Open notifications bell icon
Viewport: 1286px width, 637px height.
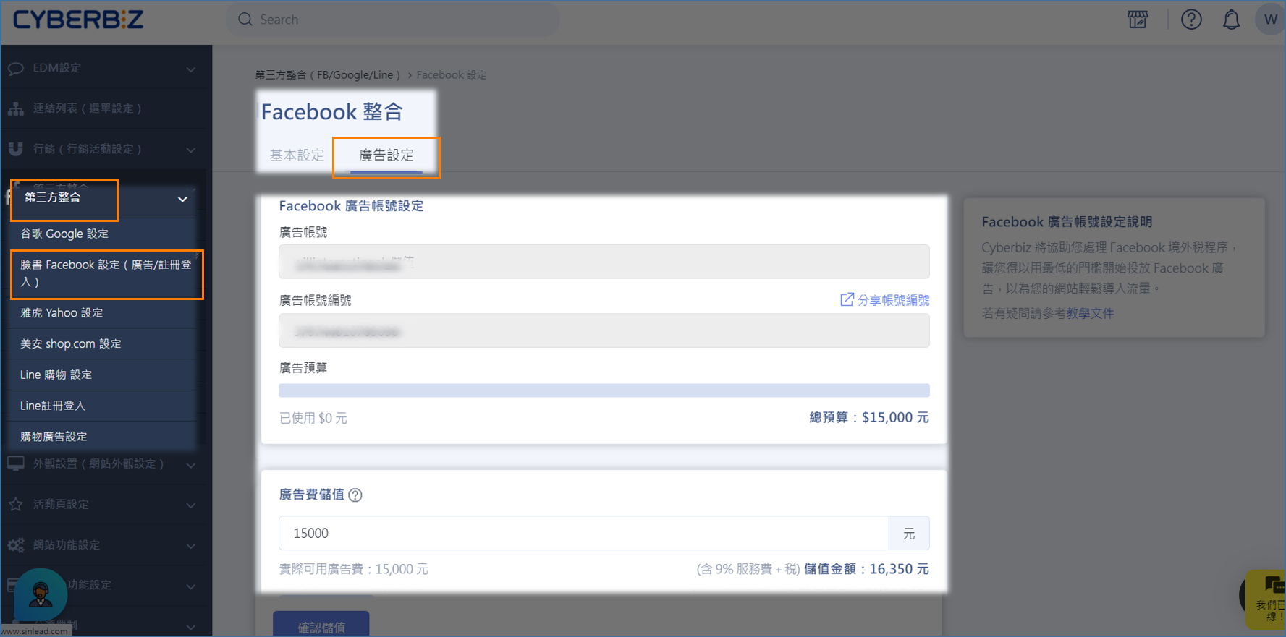click(1231, 20)
